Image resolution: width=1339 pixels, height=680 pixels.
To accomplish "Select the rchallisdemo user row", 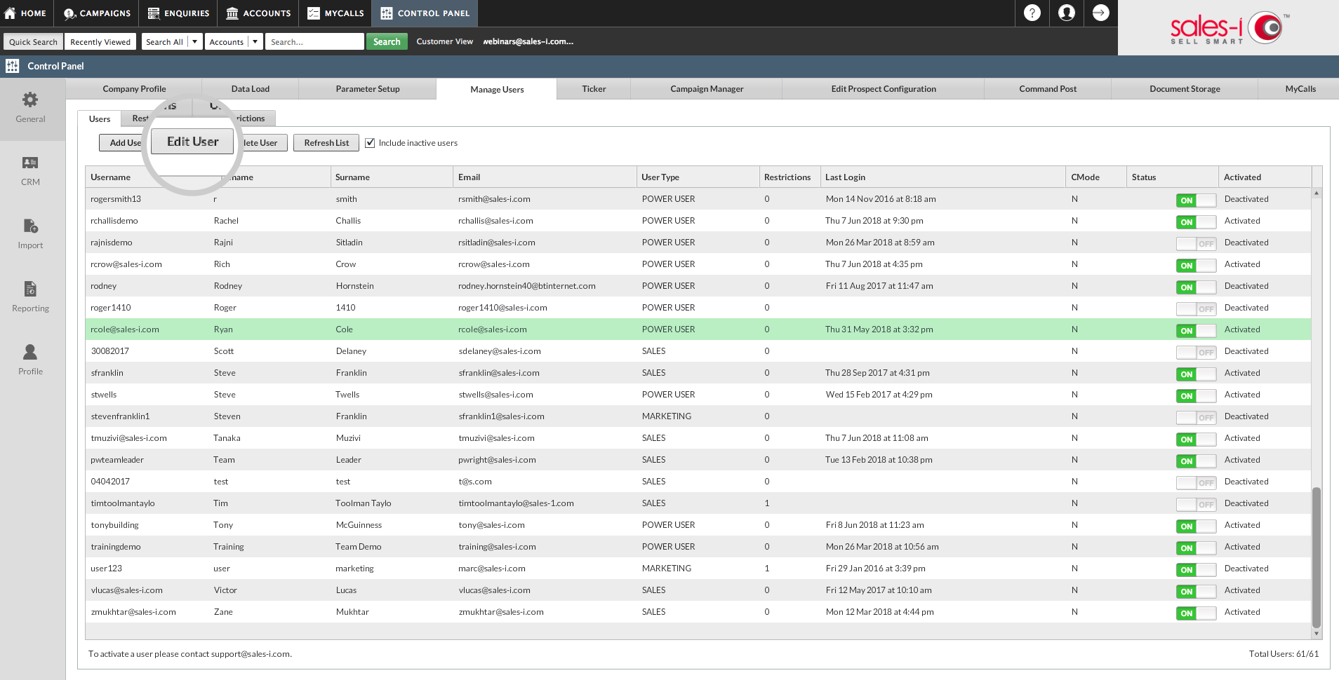I will click(x=698, y=221).
